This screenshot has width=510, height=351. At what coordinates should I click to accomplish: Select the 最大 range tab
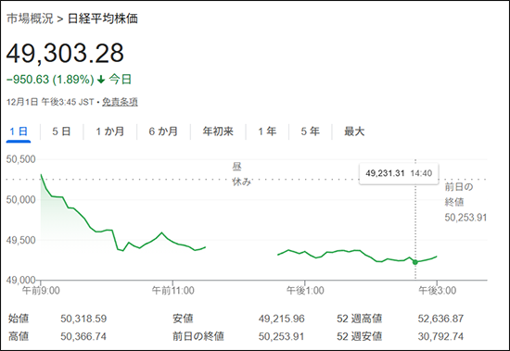click(354, 132)
